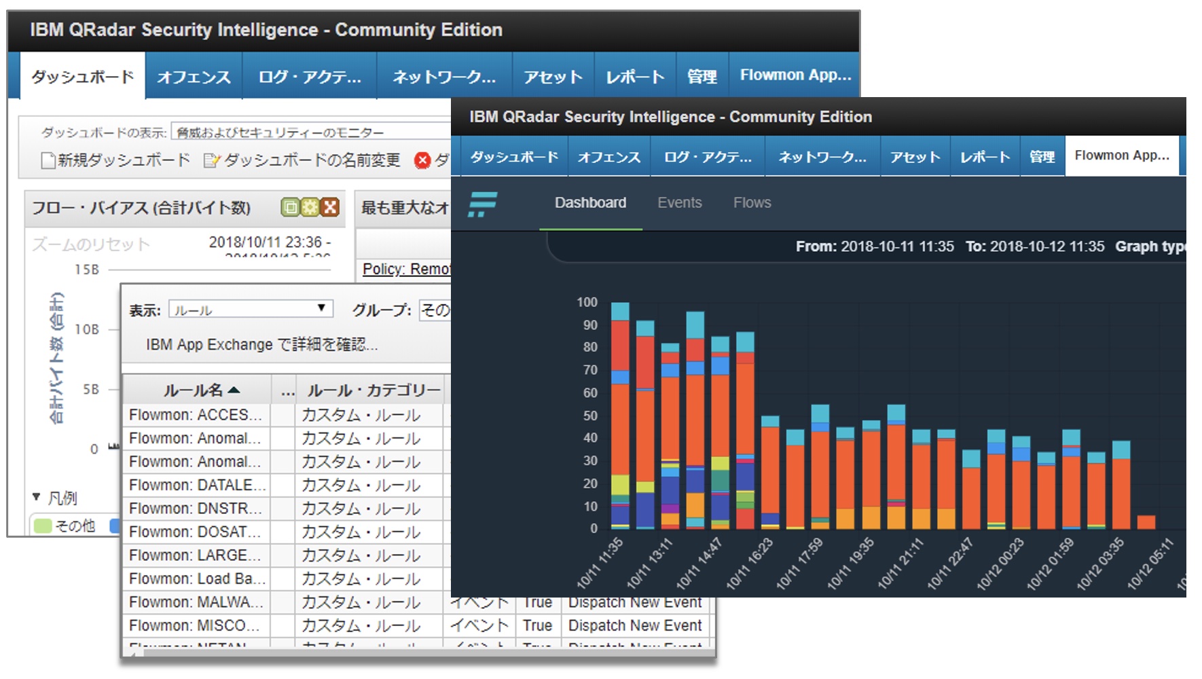Click the rule name sort arrow

(234, 390)
